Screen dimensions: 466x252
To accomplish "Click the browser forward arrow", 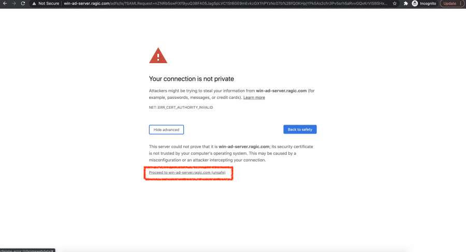I will (13, 3).
